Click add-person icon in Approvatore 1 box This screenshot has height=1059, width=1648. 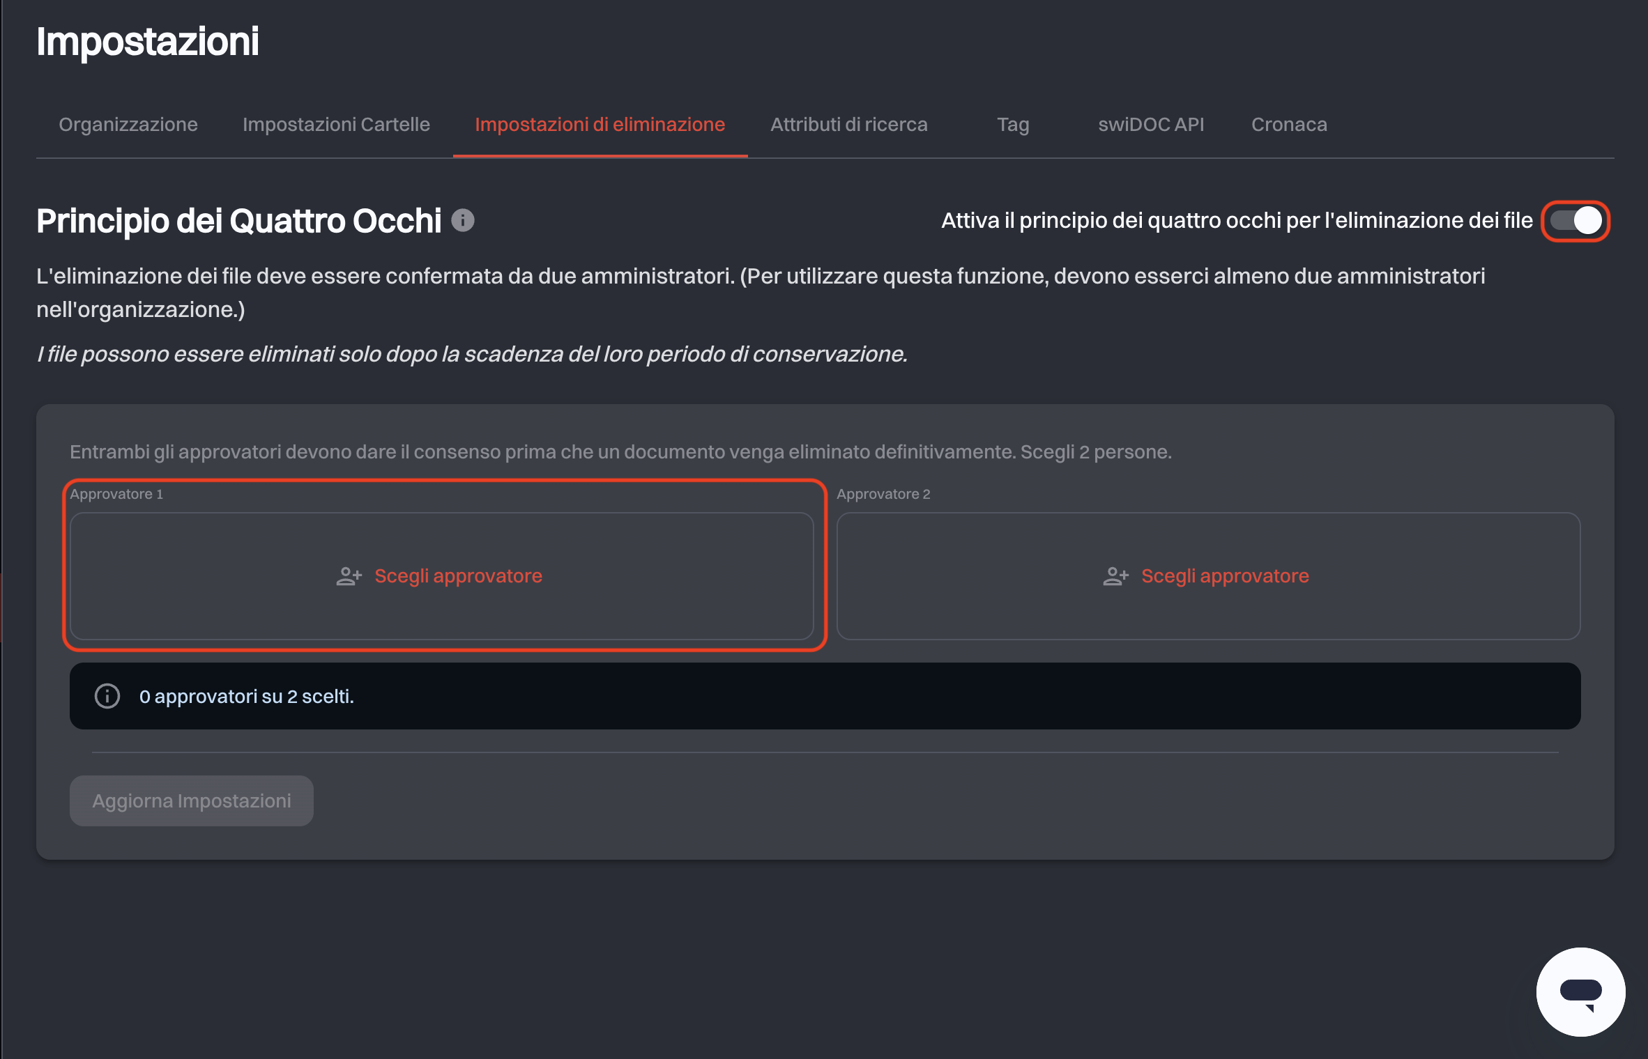pyautogui.click(x=349, y=576)
